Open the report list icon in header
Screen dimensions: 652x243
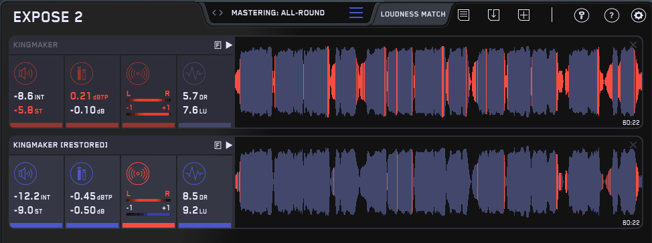(x=464, y=15)
